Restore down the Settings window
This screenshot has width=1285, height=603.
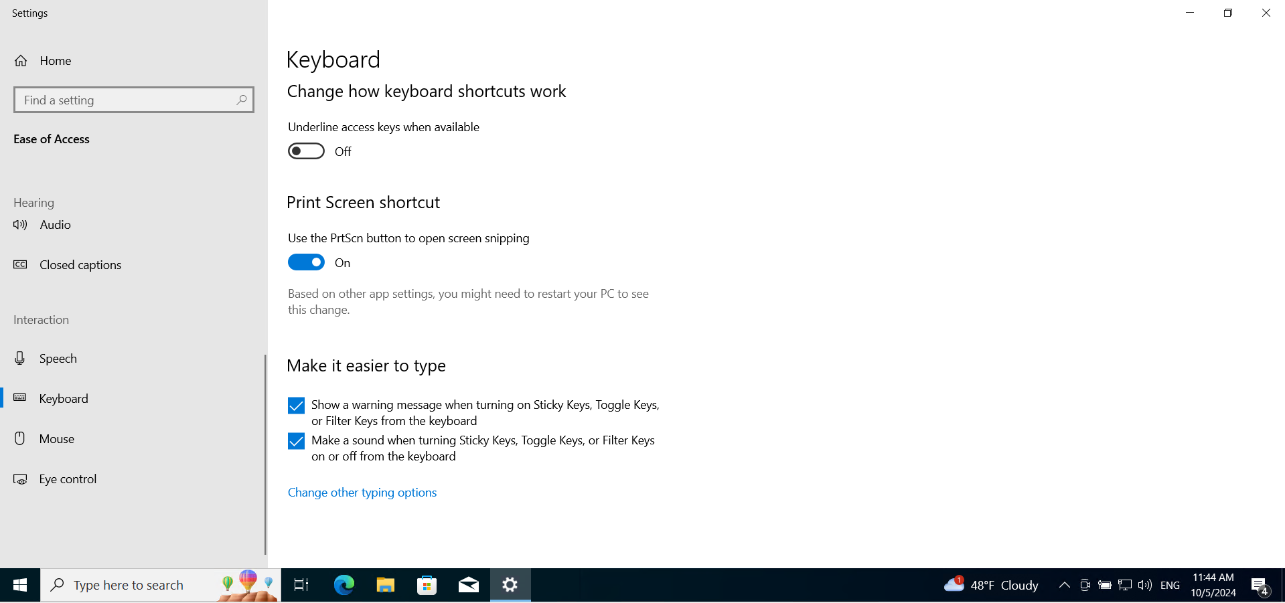(1228, 13)
